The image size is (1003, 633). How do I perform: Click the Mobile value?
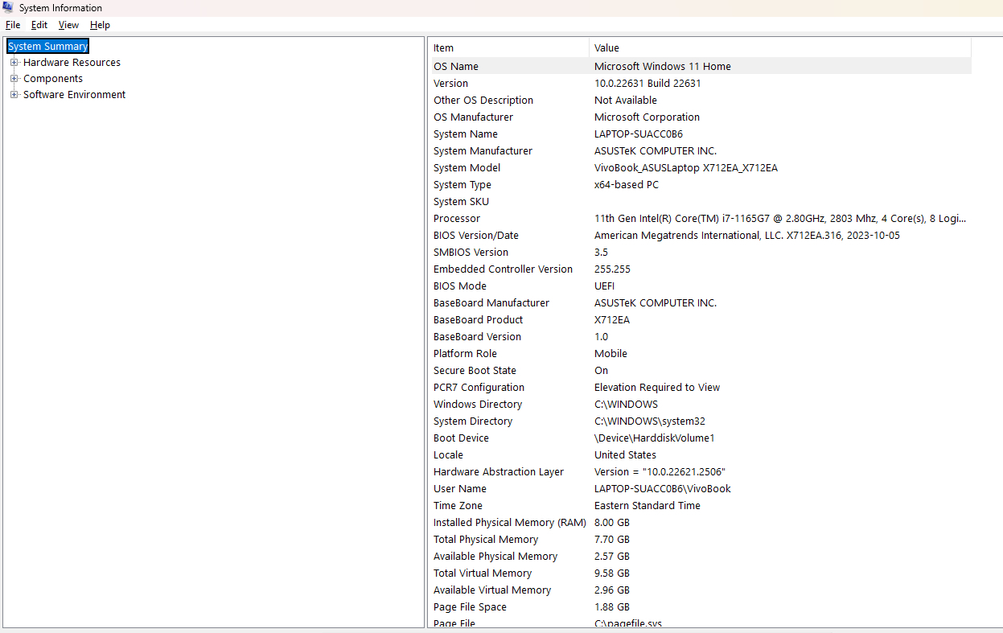click(610, 354)
